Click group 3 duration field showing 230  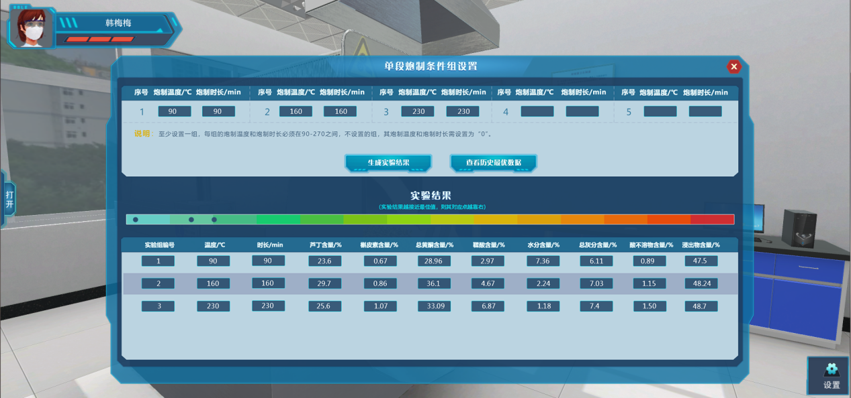coord(463,111)
